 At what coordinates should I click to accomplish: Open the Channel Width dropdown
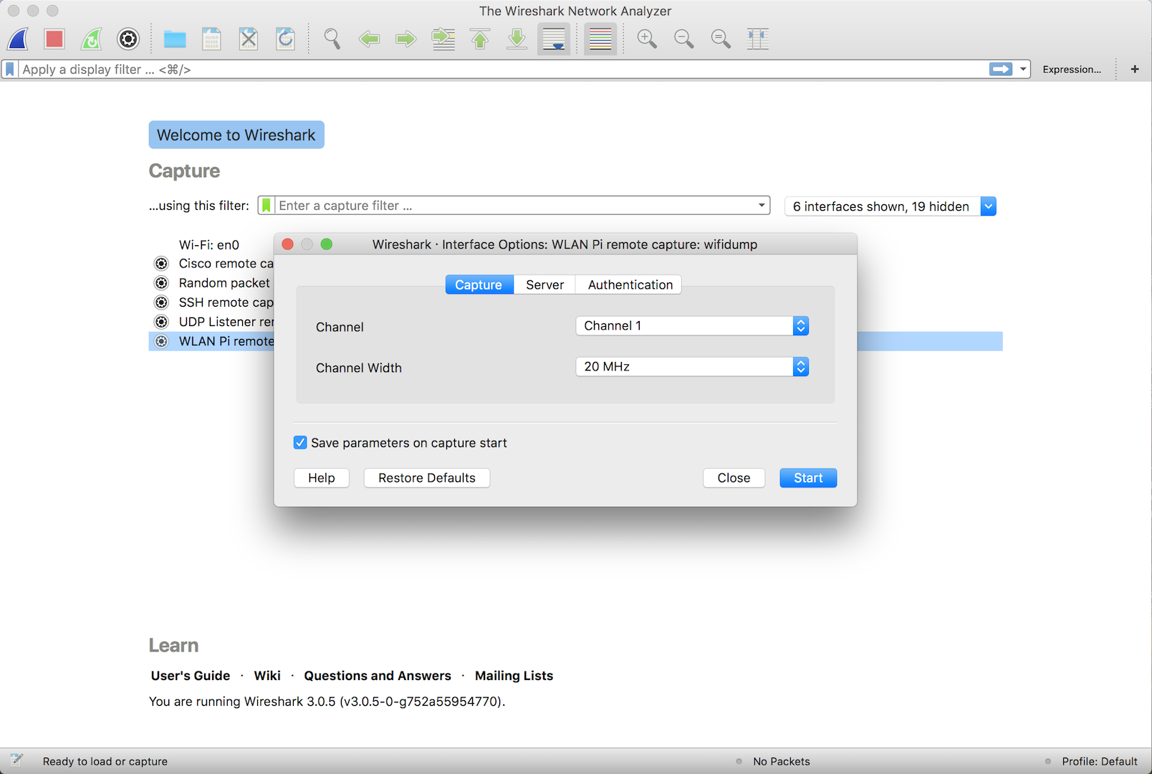(x=692, y=367)
